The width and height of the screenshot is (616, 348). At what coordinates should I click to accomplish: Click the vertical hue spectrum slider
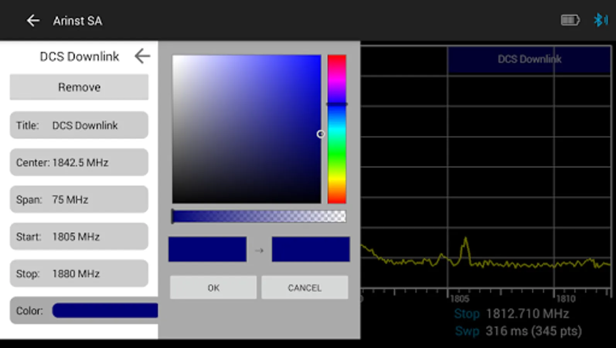pos(337,129)
